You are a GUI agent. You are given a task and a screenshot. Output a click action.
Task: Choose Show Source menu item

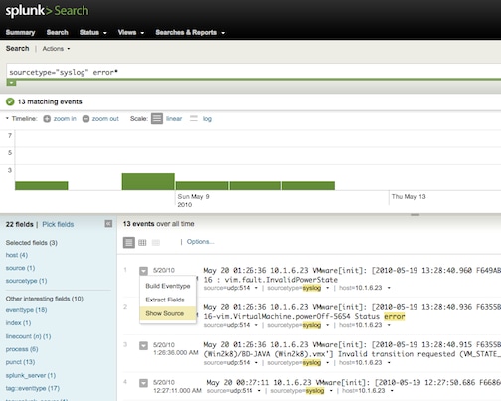click(168, 313)
